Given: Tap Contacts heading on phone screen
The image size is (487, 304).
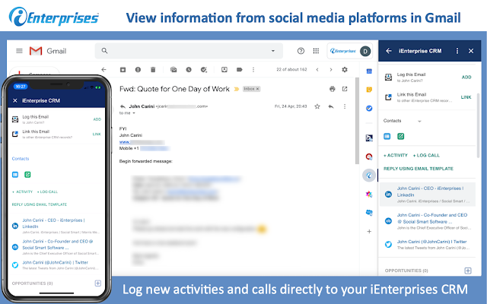Looking at the screenshot, I should (x=21, y=159).
